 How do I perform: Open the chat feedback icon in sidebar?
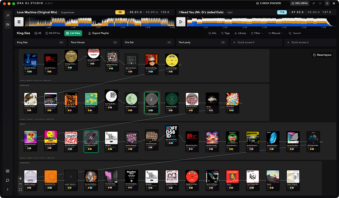coord(8,180)
